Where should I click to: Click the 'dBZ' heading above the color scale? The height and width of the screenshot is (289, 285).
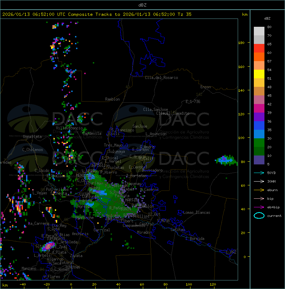267,19
